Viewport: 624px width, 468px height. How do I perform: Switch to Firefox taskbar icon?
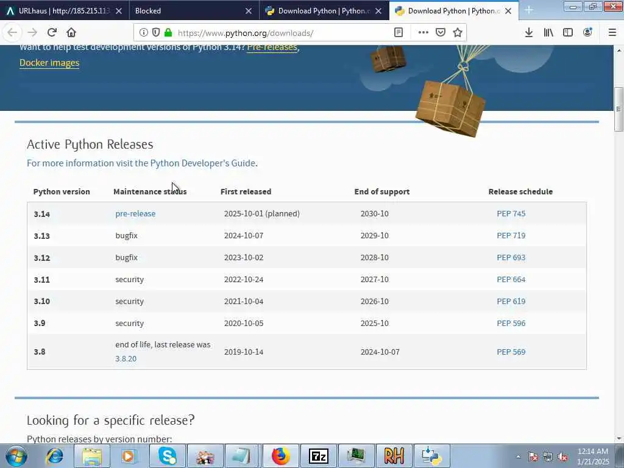pos(280,456)
